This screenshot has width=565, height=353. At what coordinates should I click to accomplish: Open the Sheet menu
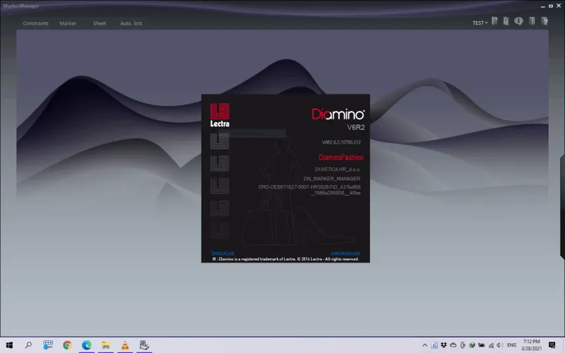point(99,24)
